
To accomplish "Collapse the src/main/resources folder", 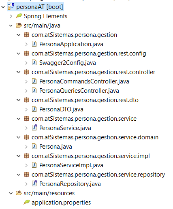I will tap(11, 193).
